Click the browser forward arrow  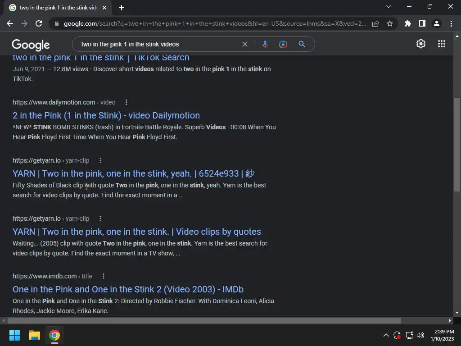[x=24, y=23]
